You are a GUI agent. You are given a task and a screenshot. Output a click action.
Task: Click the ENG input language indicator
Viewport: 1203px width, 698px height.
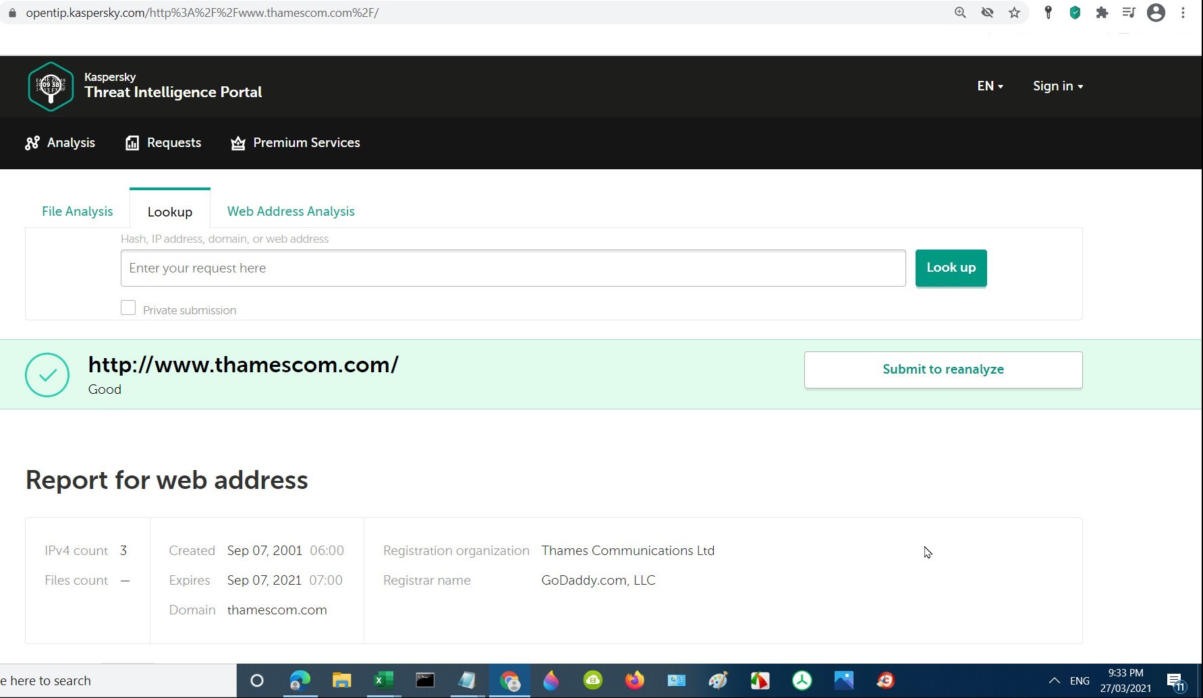(1080, 680)
